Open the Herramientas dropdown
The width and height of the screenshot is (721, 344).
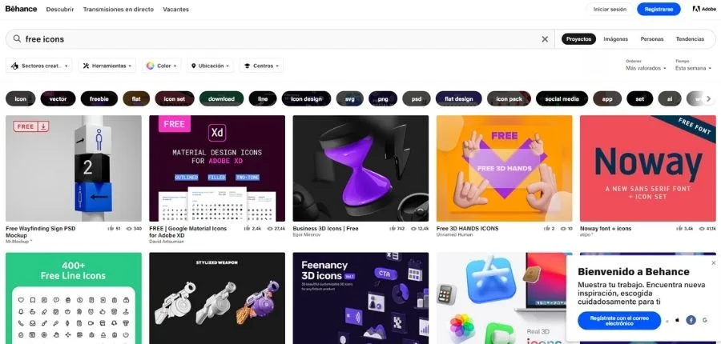[107, 66]
